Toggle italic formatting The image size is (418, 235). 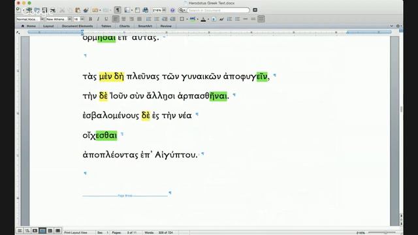98,19
